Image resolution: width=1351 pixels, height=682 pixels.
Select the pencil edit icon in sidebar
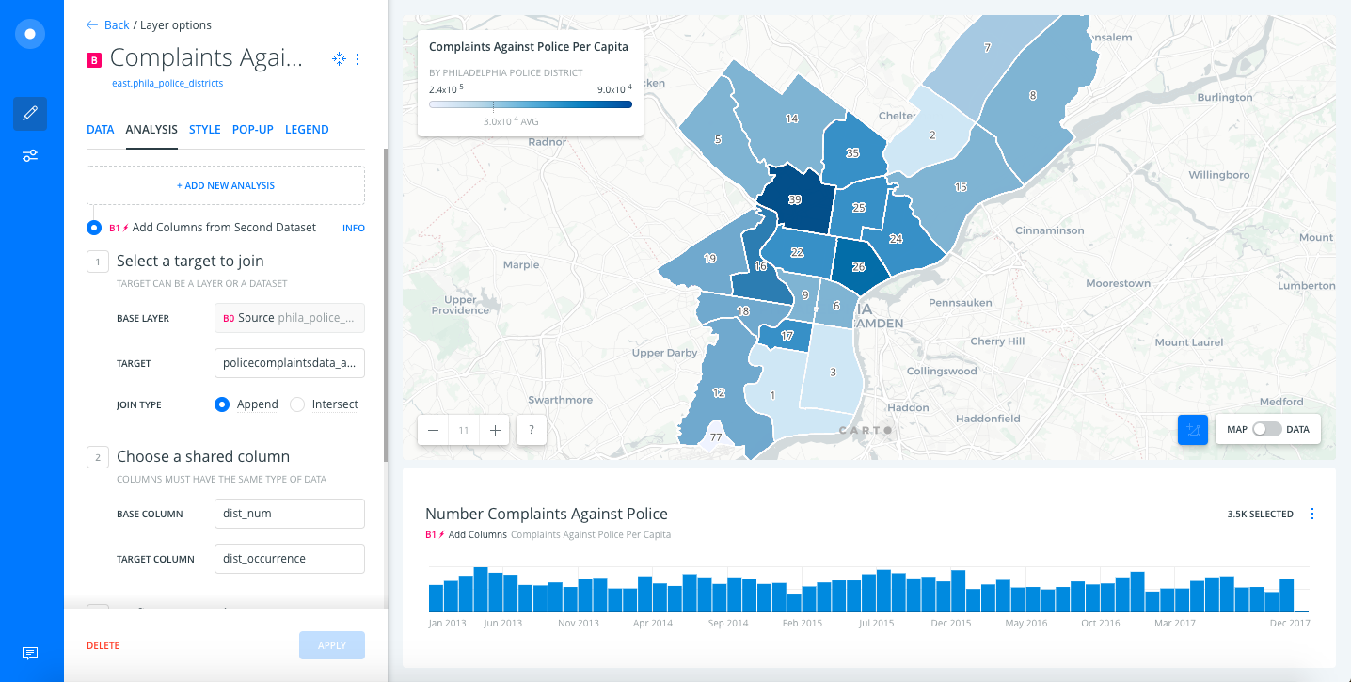30,114
